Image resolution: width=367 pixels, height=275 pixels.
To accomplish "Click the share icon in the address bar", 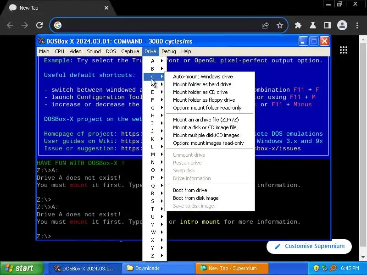I will coord(265,25).
